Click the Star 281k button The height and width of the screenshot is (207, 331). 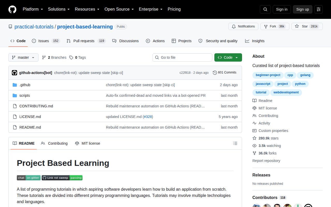click(x=307, y=26)
